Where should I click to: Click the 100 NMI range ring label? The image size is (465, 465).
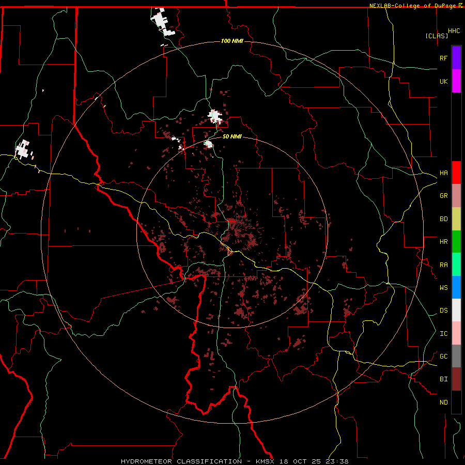click(x=232, y=41)
